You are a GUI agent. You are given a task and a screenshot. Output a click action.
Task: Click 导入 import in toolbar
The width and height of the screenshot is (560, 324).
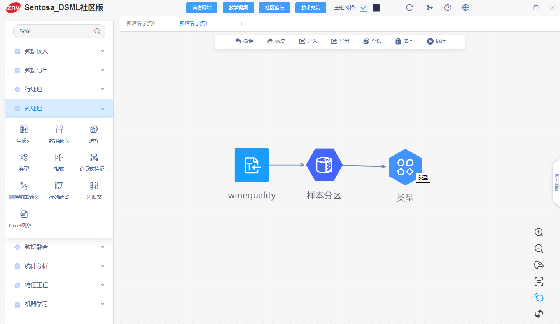(308, 41)
